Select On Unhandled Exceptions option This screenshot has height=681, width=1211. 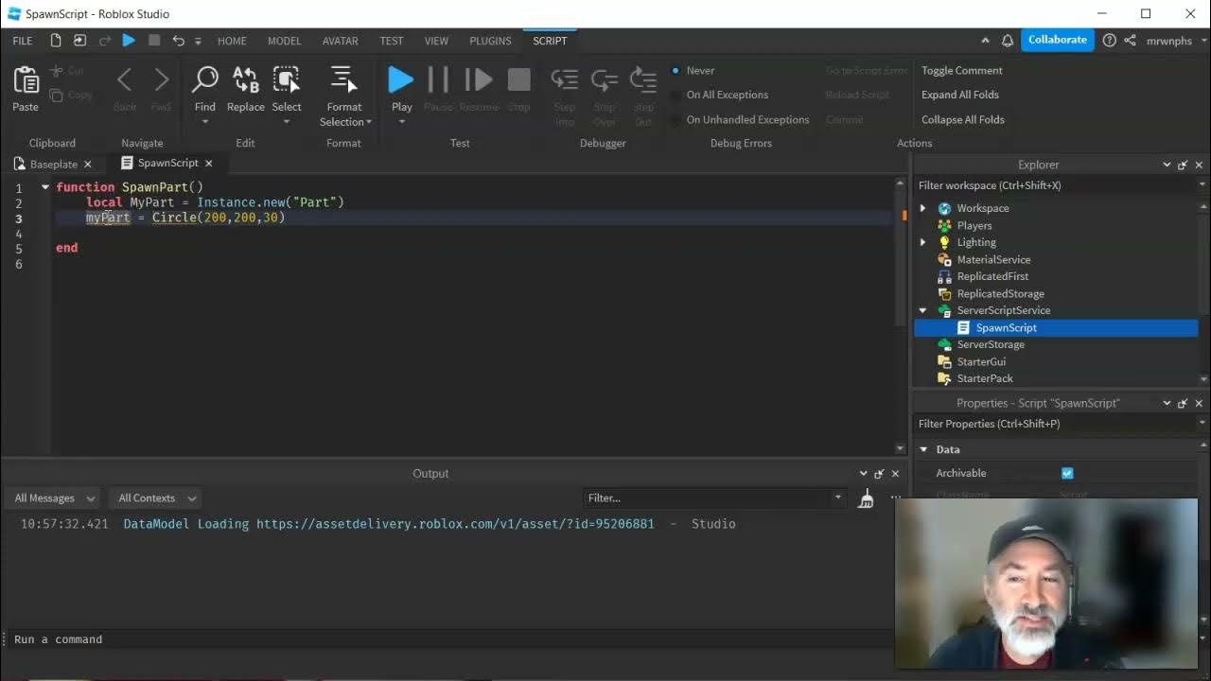[x=740, y=120]
